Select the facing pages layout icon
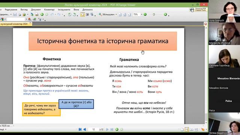 click(x=192, y=129)
